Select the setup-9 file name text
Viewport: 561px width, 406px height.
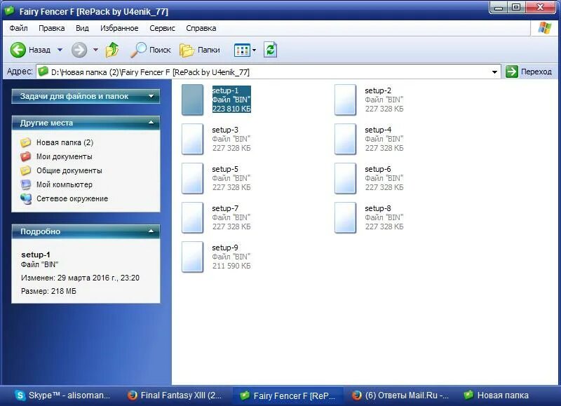(224, 248)
